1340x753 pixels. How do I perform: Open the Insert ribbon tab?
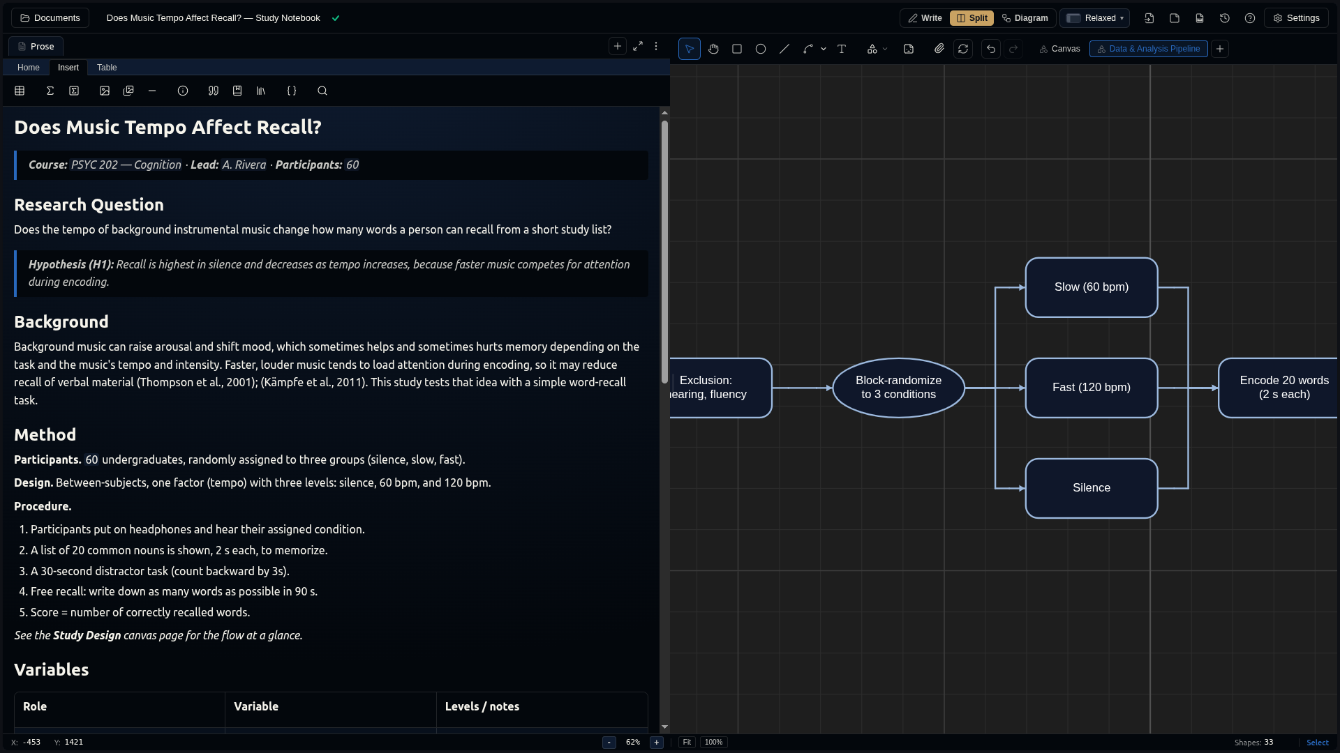click(68, 68)
